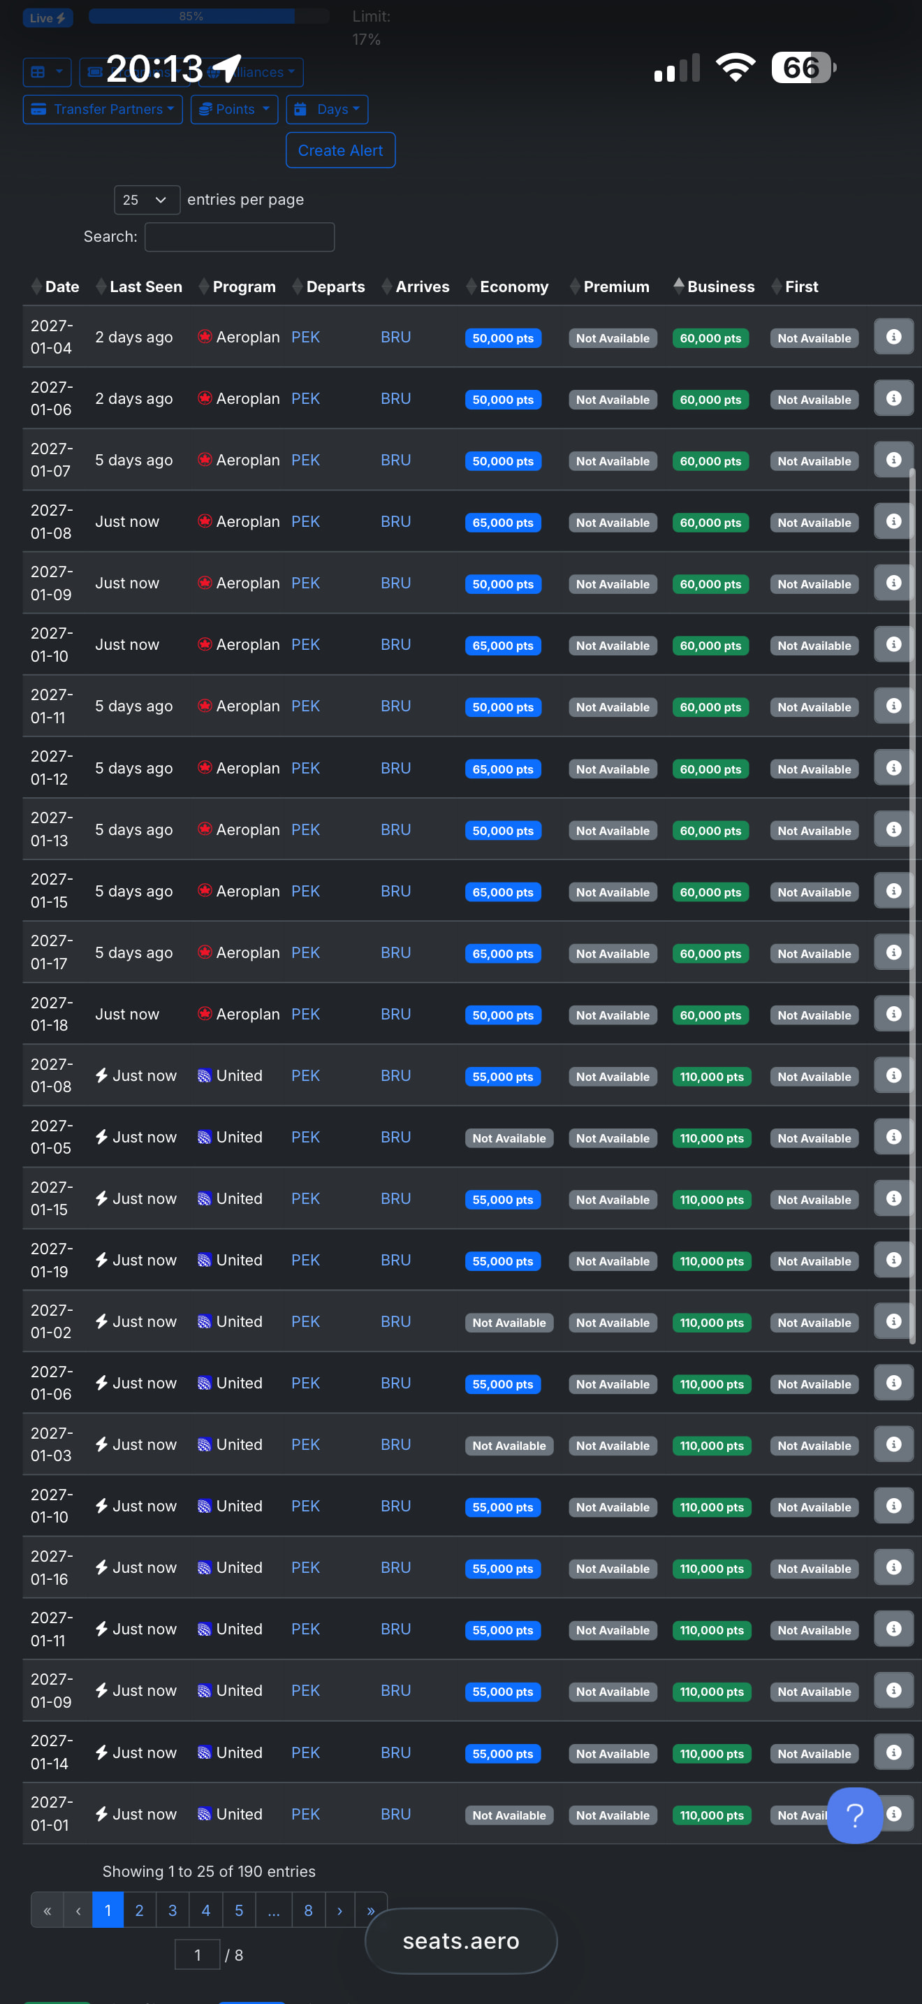Sort table by Business column arrow
922x2004 pixels.
(678, 286)
